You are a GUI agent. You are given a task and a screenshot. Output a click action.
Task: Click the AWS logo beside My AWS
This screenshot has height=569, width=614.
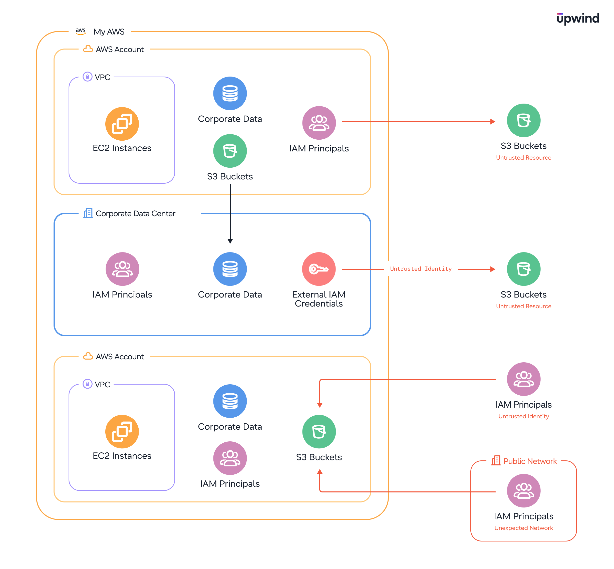(x=81, y=32)
